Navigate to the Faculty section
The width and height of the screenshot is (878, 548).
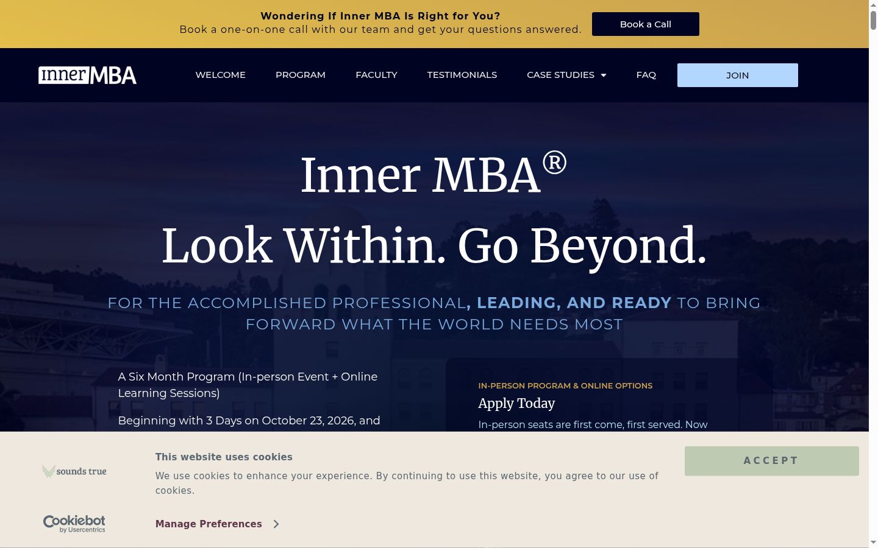376,75
